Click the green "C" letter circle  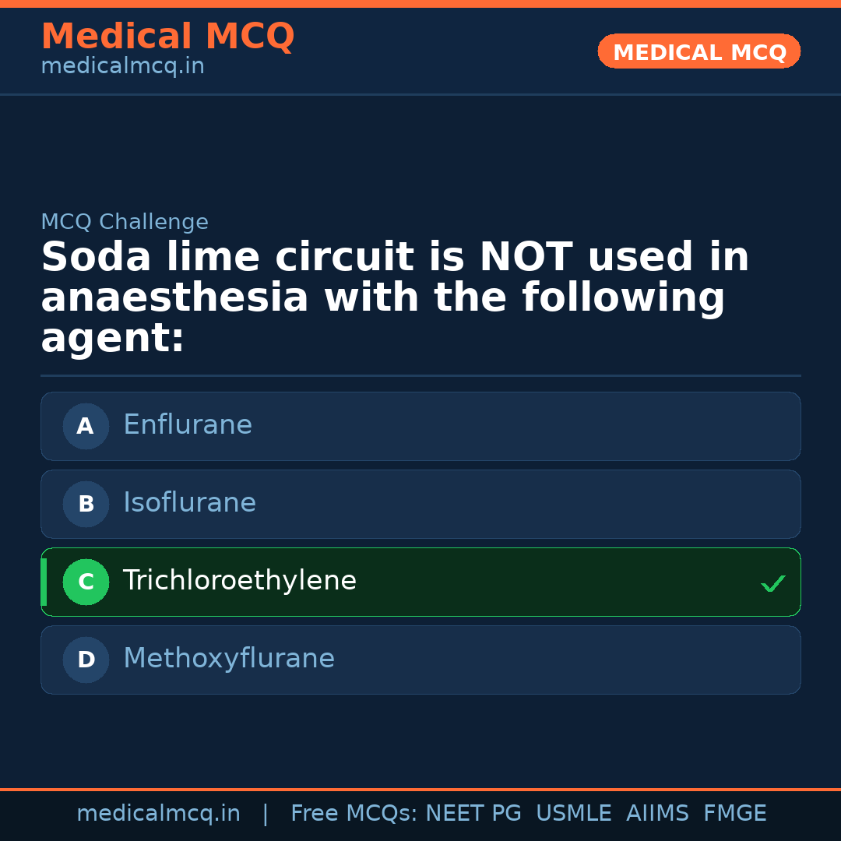[86, 582]
